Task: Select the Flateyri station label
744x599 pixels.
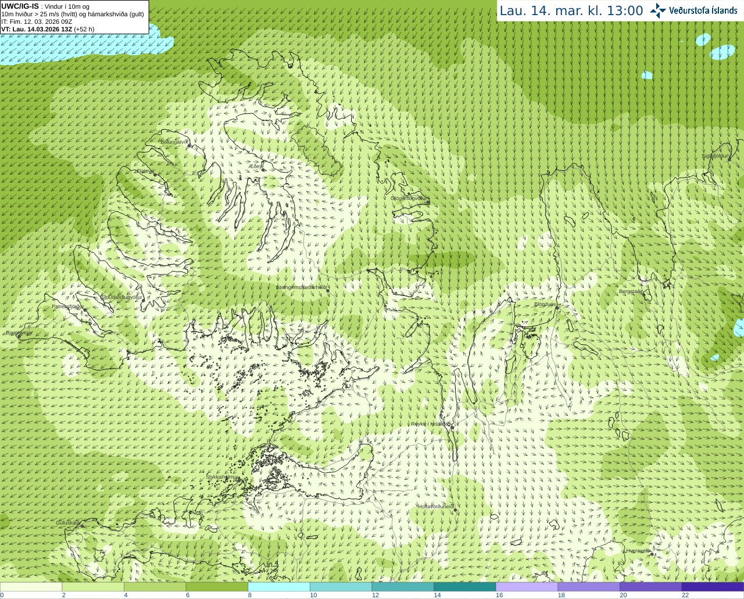Action: (x=144, y=171)
